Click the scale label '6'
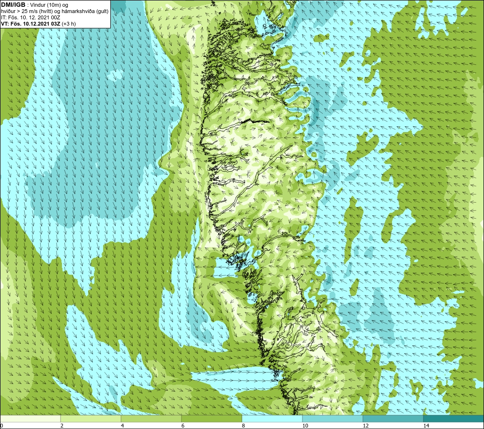Image resolution: width=484 pixels, height=429 pixels. 183,426
